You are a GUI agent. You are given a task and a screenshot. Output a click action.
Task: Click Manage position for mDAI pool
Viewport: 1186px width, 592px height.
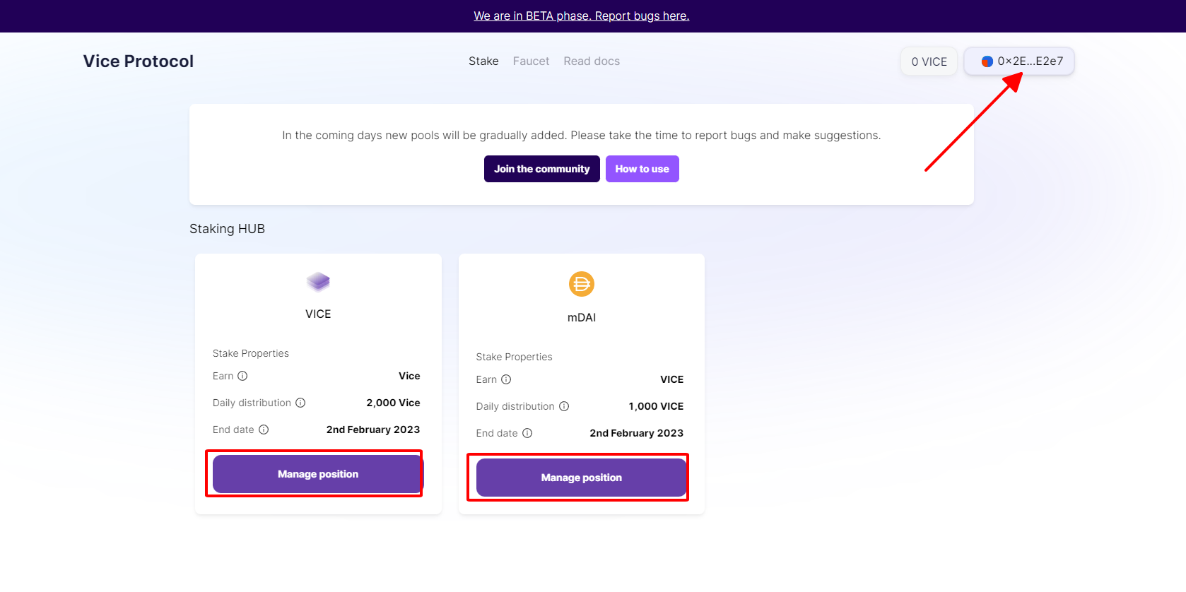click(581, 478)
